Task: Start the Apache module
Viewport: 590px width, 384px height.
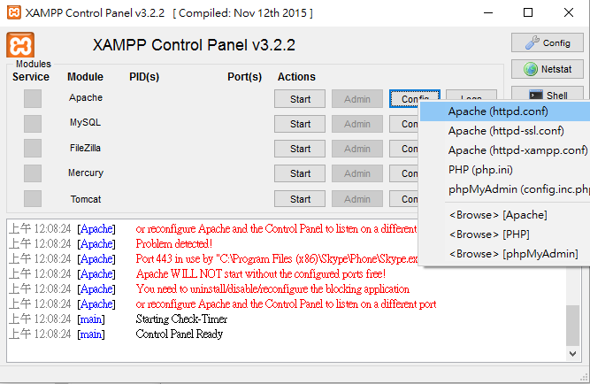Action: click(300, 99)
